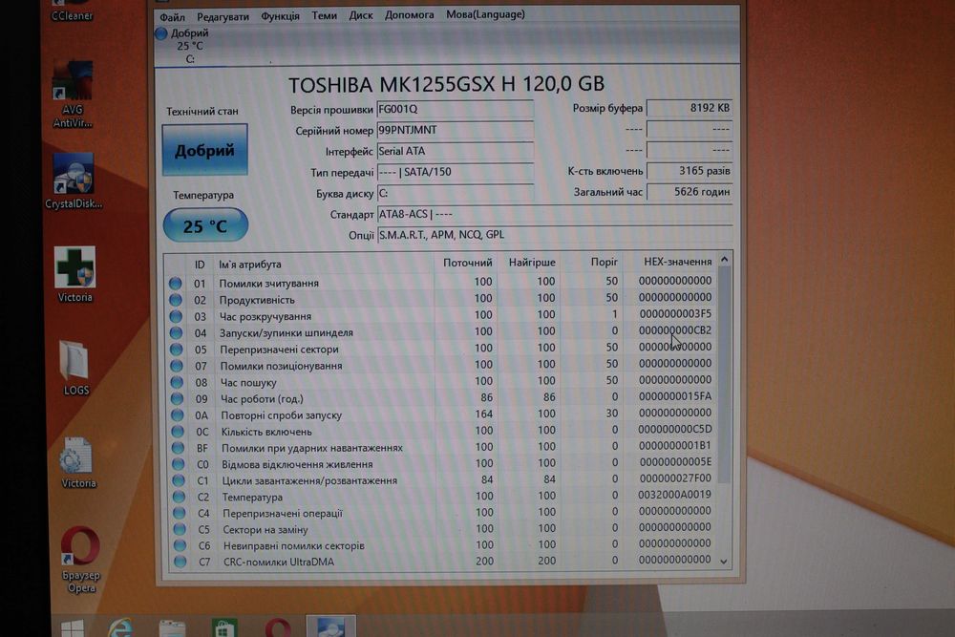Open the CCleaner desktop shortcut
955x637 pixels.
click(x=72, y=11)
